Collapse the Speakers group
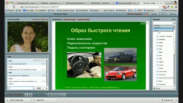 pos(154,25)
